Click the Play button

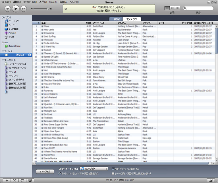pyautogui.click(x=16, y=9)
